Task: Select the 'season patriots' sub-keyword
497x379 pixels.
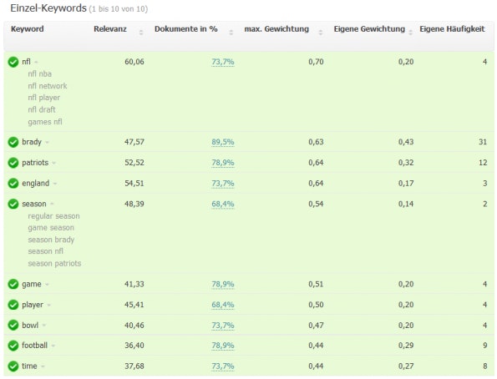Action: 54,263
